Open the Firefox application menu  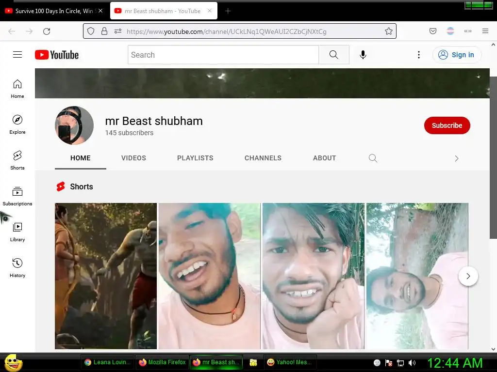pos(485,31)
